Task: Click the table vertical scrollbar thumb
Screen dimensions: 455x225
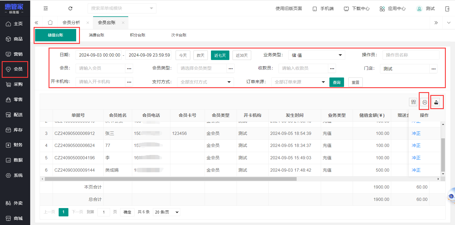Action: click(x=443, y=155)
